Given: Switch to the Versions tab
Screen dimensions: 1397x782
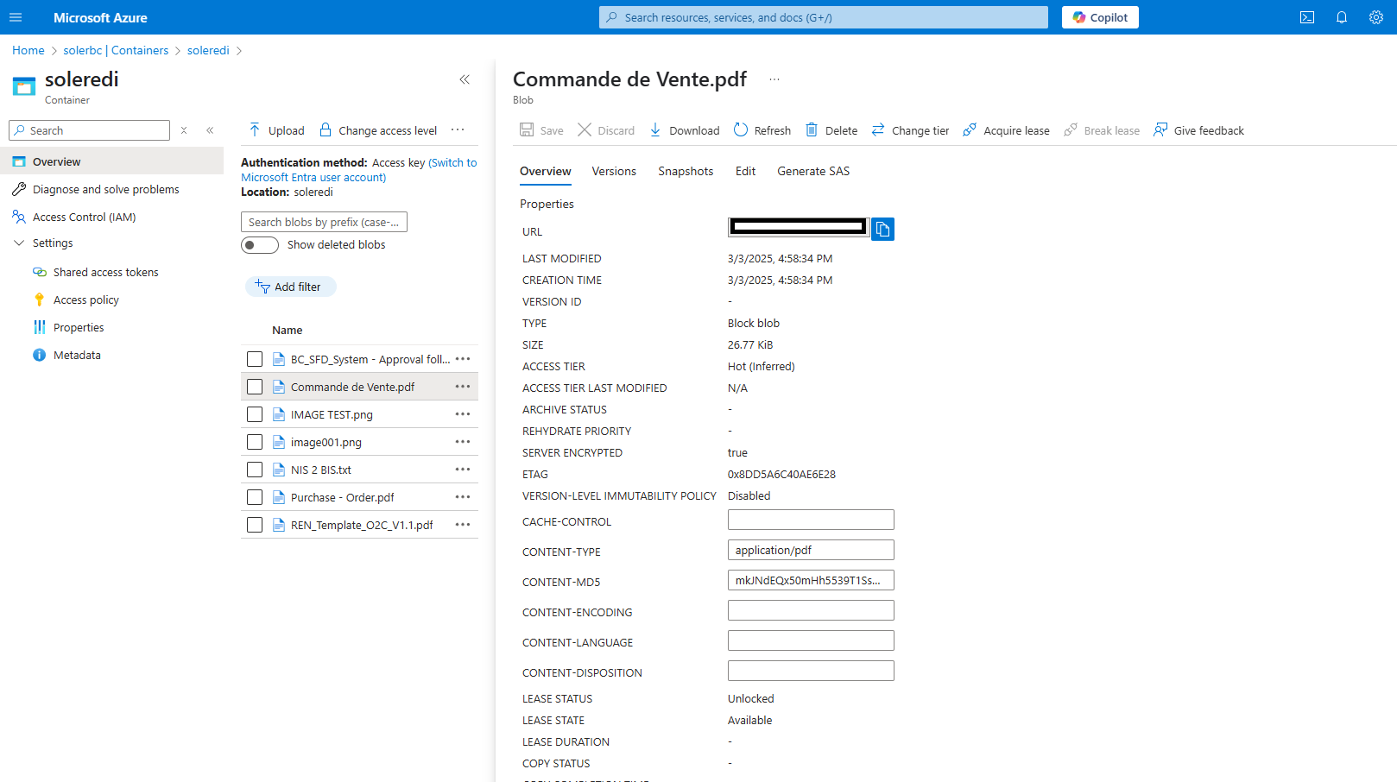Looking at the screenshot, I should [x=614, y=171].
